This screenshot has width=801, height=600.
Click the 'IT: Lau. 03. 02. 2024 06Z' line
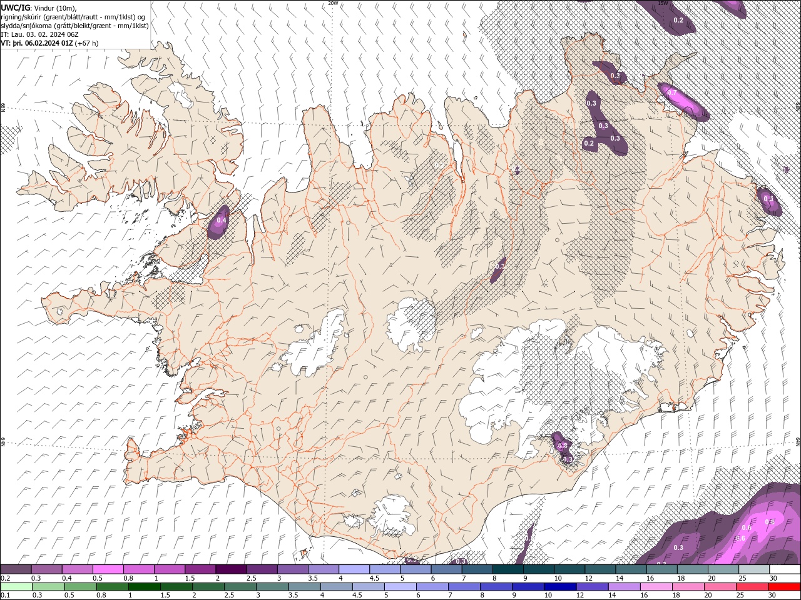coord(39,34)
